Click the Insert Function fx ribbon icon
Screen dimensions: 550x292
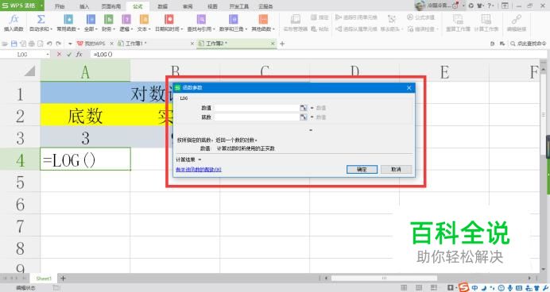coord(14,19)
